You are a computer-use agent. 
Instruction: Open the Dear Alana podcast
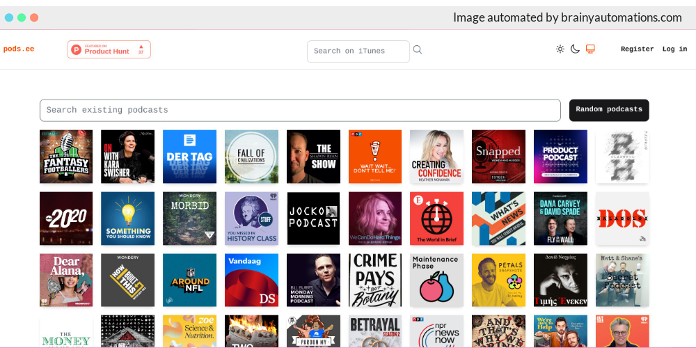point(66,280)
